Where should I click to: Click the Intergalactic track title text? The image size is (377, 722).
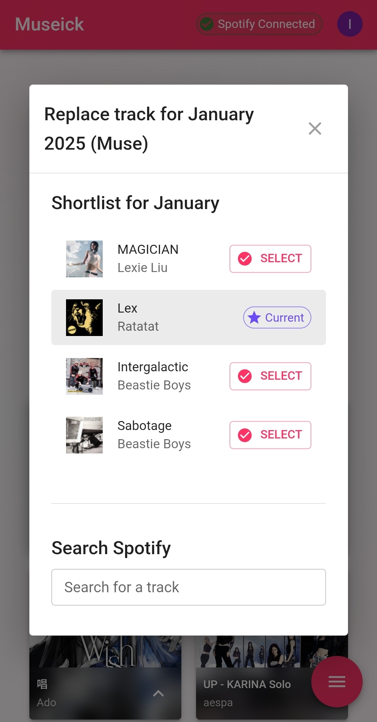(153, 367)
